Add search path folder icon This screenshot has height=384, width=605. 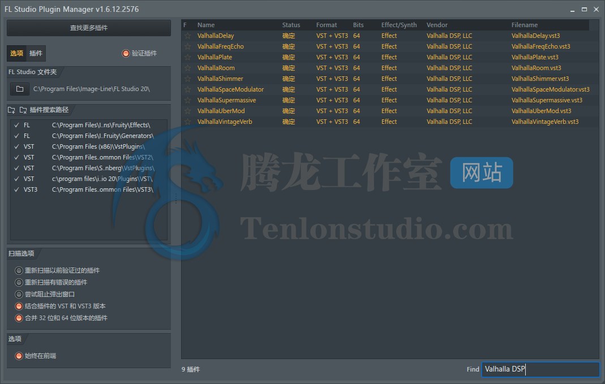11,110
